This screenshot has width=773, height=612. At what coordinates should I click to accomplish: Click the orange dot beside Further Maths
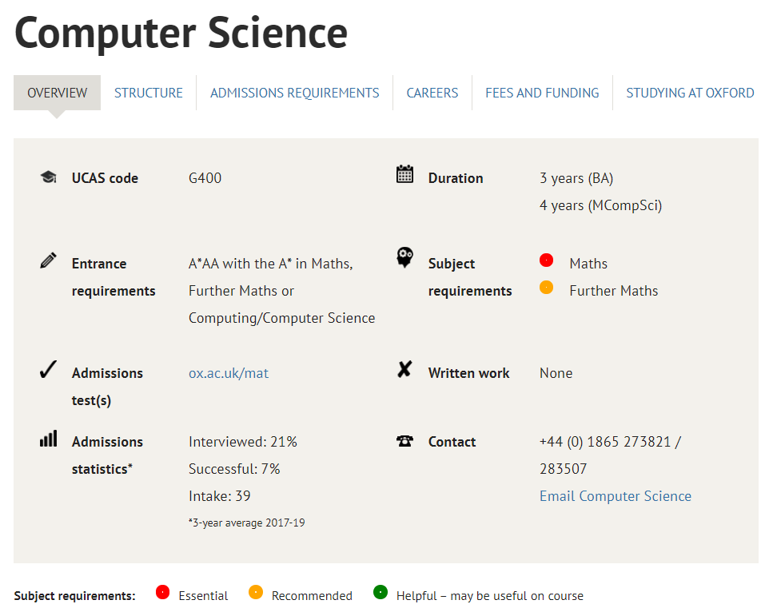[546, 288]
